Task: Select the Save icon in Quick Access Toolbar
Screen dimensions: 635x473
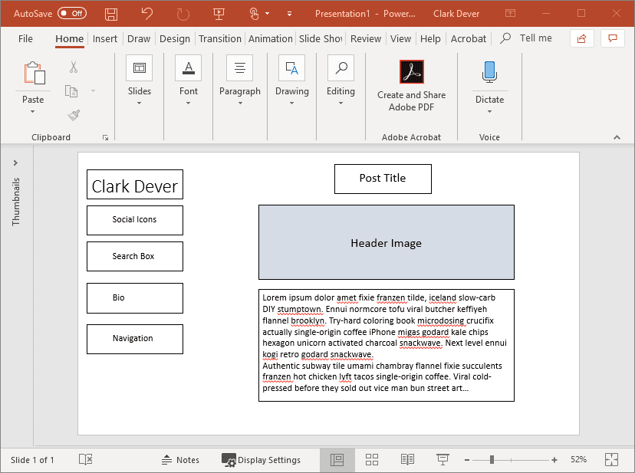Action: point(110,13)
